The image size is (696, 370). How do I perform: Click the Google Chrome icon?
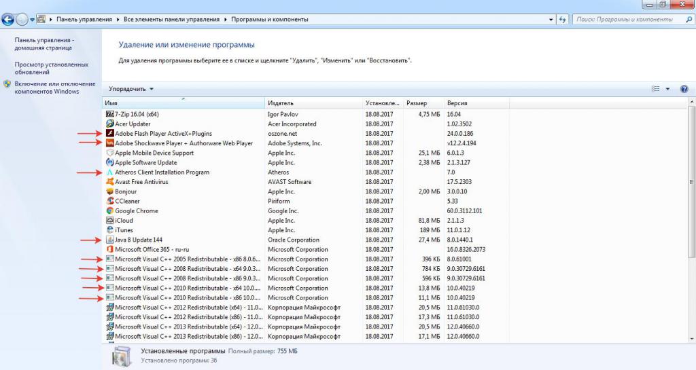click(110, 210)
